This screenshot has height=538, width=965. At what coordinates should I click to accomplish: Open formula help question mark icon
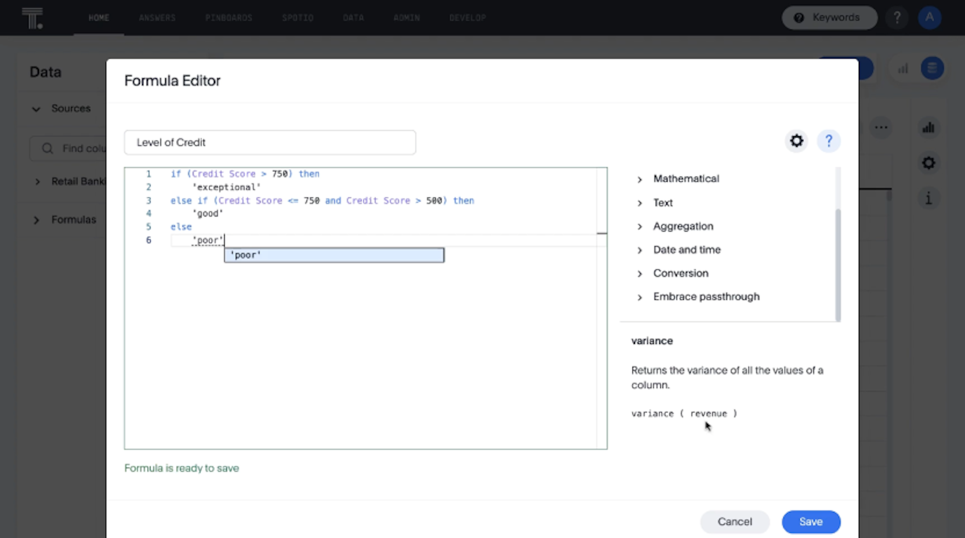[x=829, y=141]
